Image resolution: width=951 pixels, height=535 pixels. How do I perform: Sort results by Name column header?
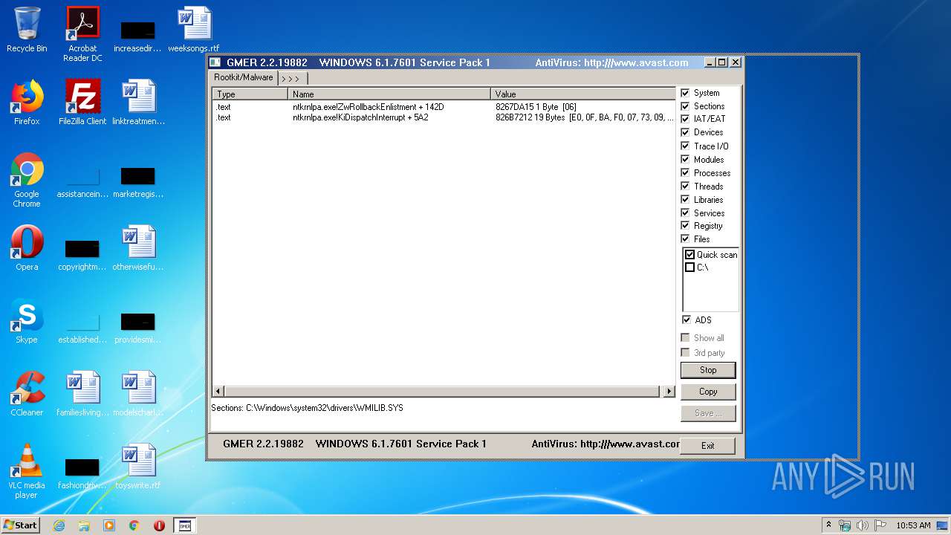click(389, 94)
